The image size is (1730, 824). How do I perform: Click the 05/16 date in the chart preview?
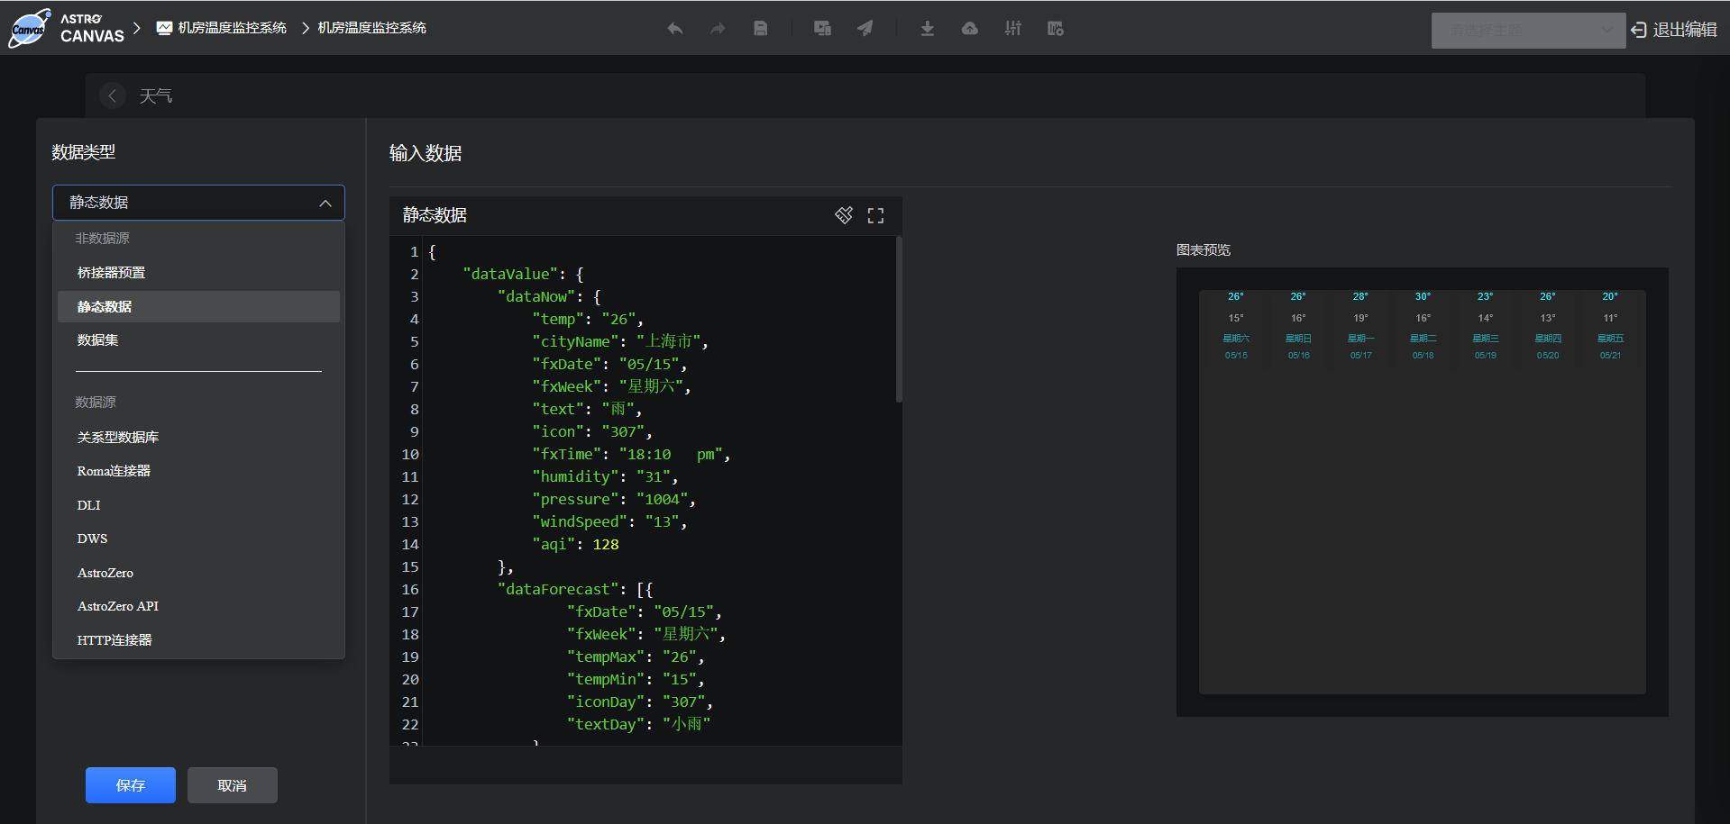pos(1298,356)
